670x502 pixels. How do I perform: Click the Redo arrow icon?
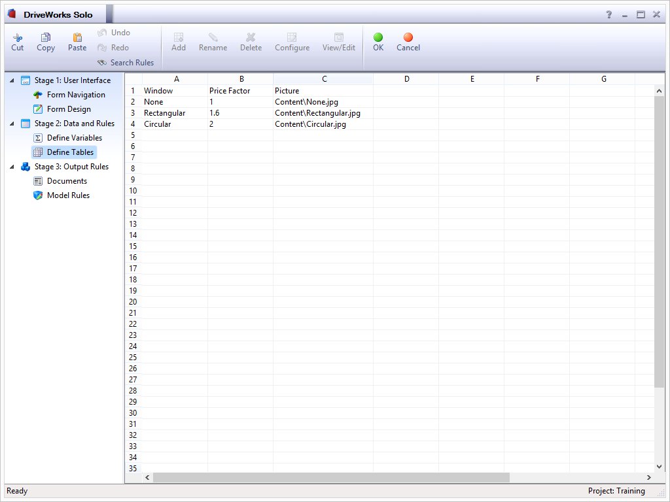[x=102, y=48]
